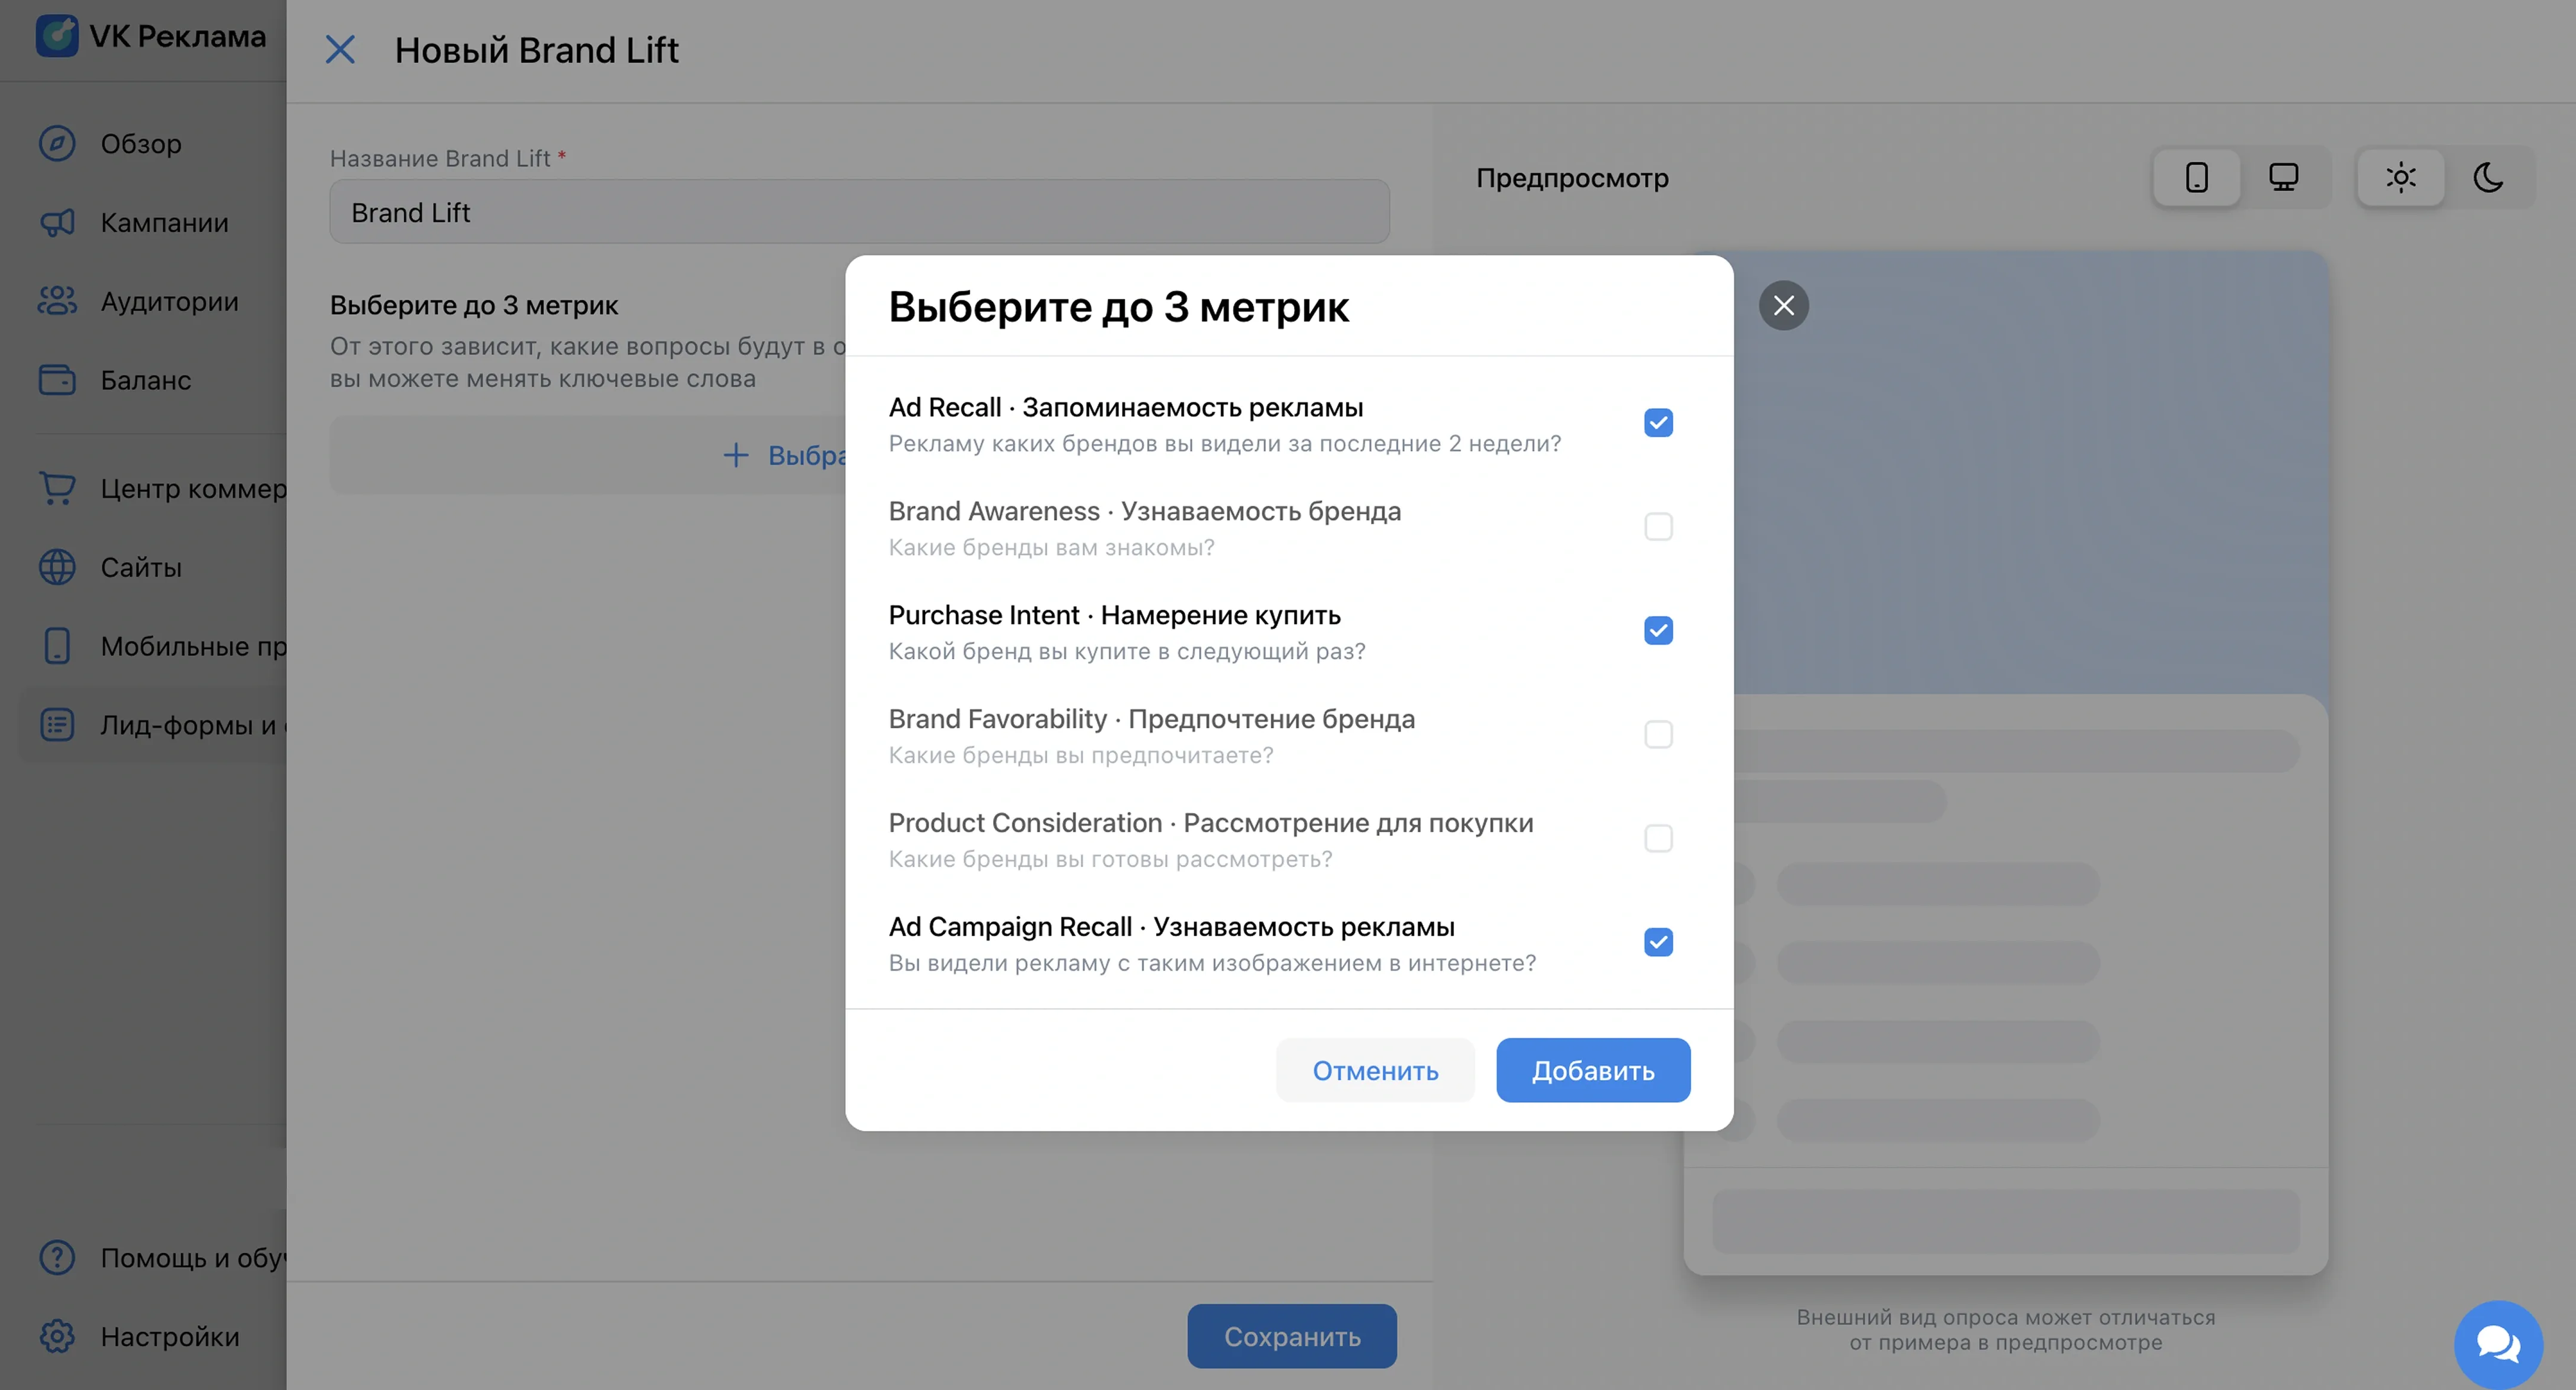Image resolution: width=2576 pixels, height=1390 pixels.
Task: Check the Brand Favorability checkbox
Action: point(1658,734)
